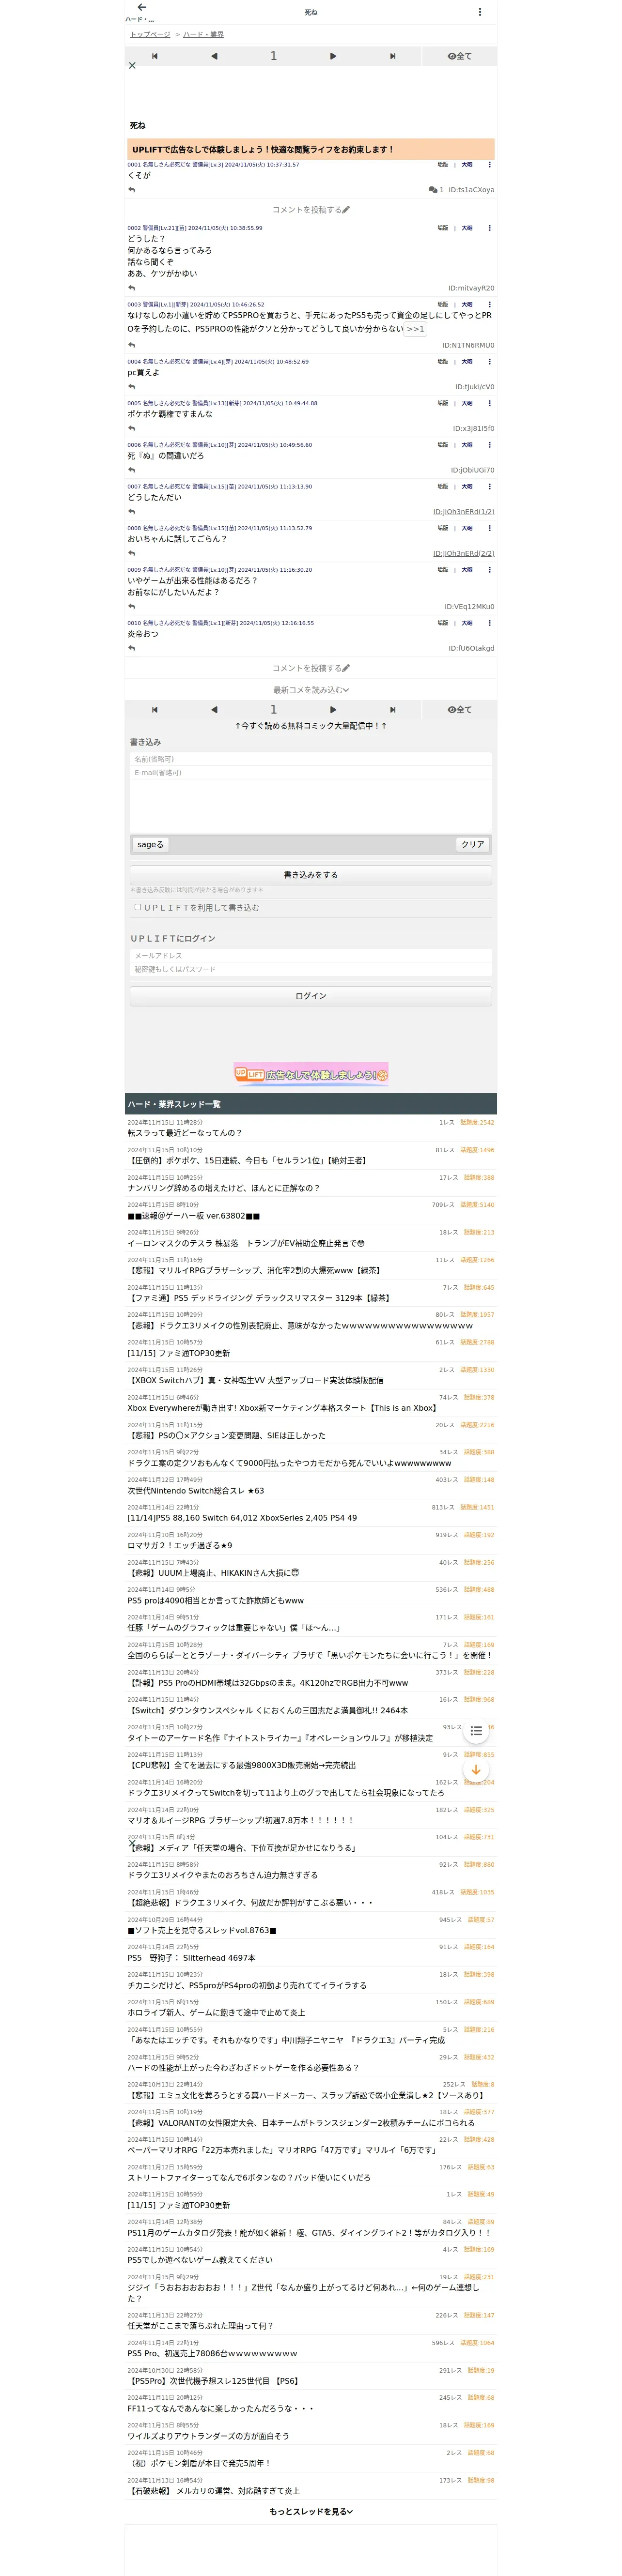Jump to last page in the bottom pager

click(393, 710)
